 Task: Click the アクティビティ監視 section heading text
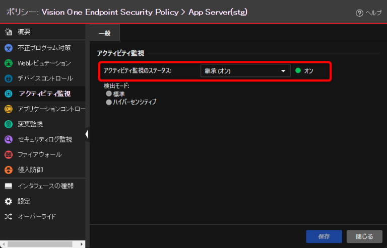coord(120,53)
